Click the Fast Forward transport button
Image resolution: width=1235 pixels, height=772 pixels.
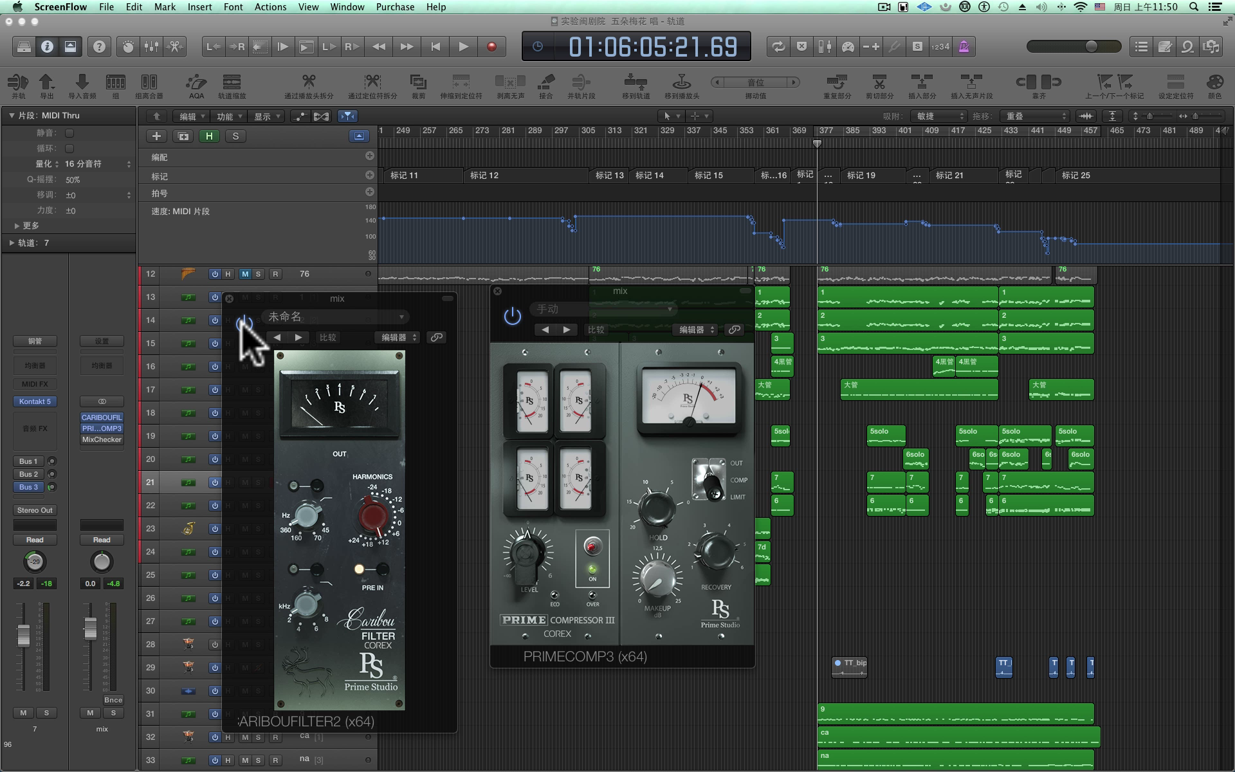tap(407, 46)
